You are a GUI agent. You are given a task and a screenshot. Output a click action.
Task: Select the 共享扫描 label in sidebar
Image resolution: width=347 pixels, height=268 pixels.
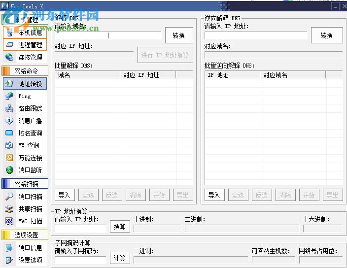31,209
